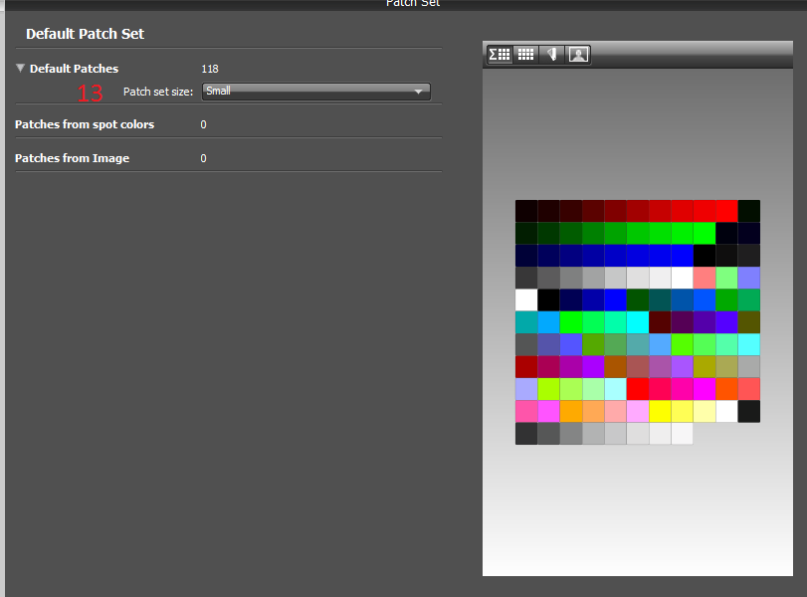The height and width of the screenshot is (597, 807).
Task: Select the Default Patches section label
Action: pyautogui.click(x=74, y=69)
